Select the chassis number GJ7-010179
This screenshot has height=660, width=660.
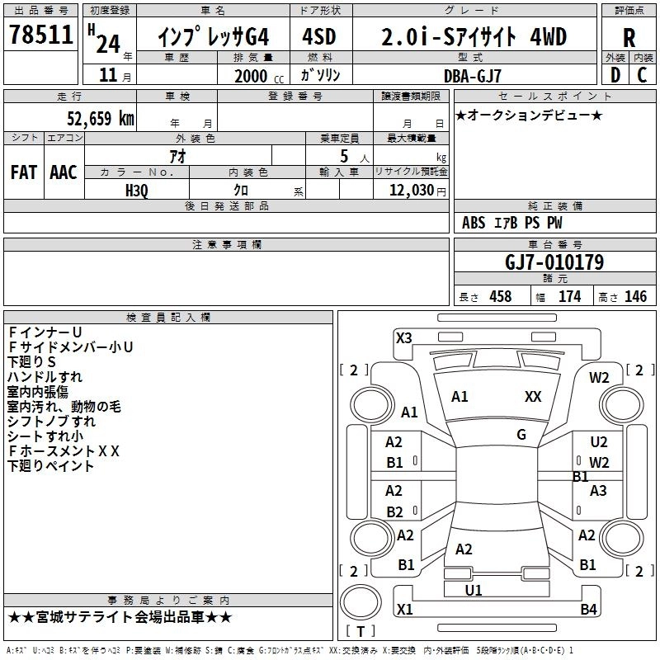[x=554, y=262]
